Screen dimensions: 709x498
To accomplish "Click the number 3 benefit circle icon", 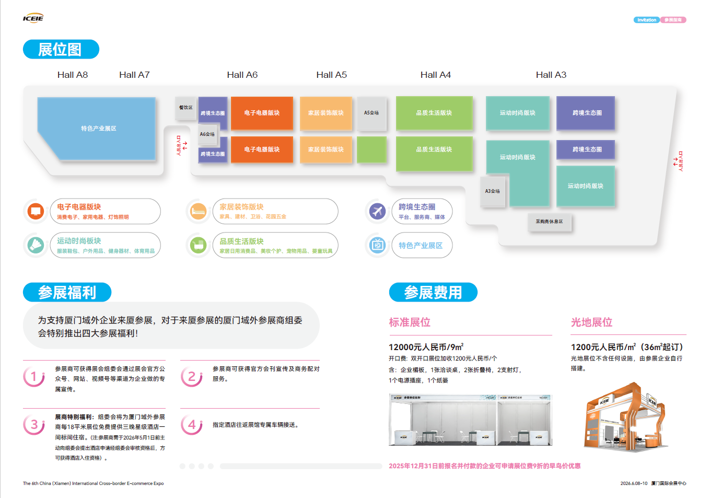I will [34, 424].
